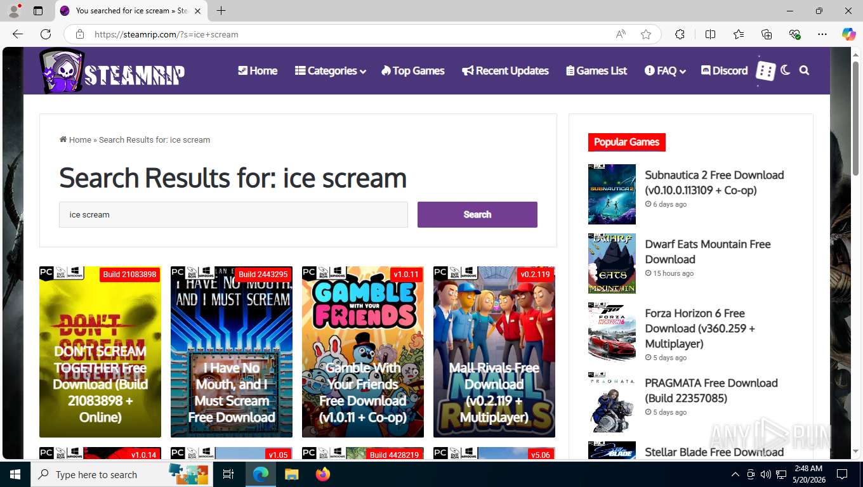Viewport: 863px width, 487px height.
Task: Click v1.0.11 version badge
Action: pyautogui.click(x=406, y=275)
